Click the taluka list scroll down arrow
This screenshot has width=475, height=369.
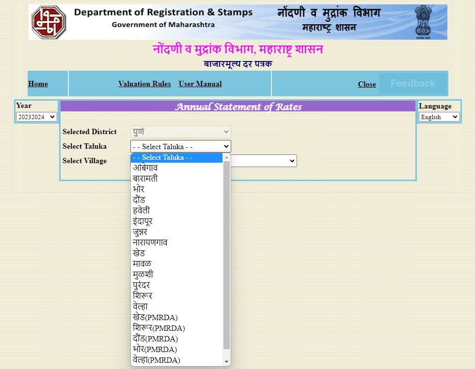coord(226,361)
